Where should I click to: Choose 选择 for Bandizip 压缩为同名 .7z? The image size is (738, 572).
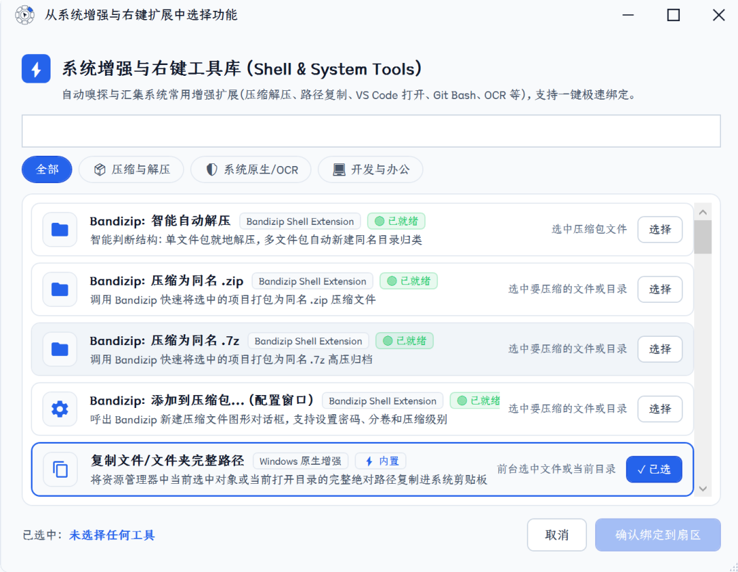tap(660, 349)
